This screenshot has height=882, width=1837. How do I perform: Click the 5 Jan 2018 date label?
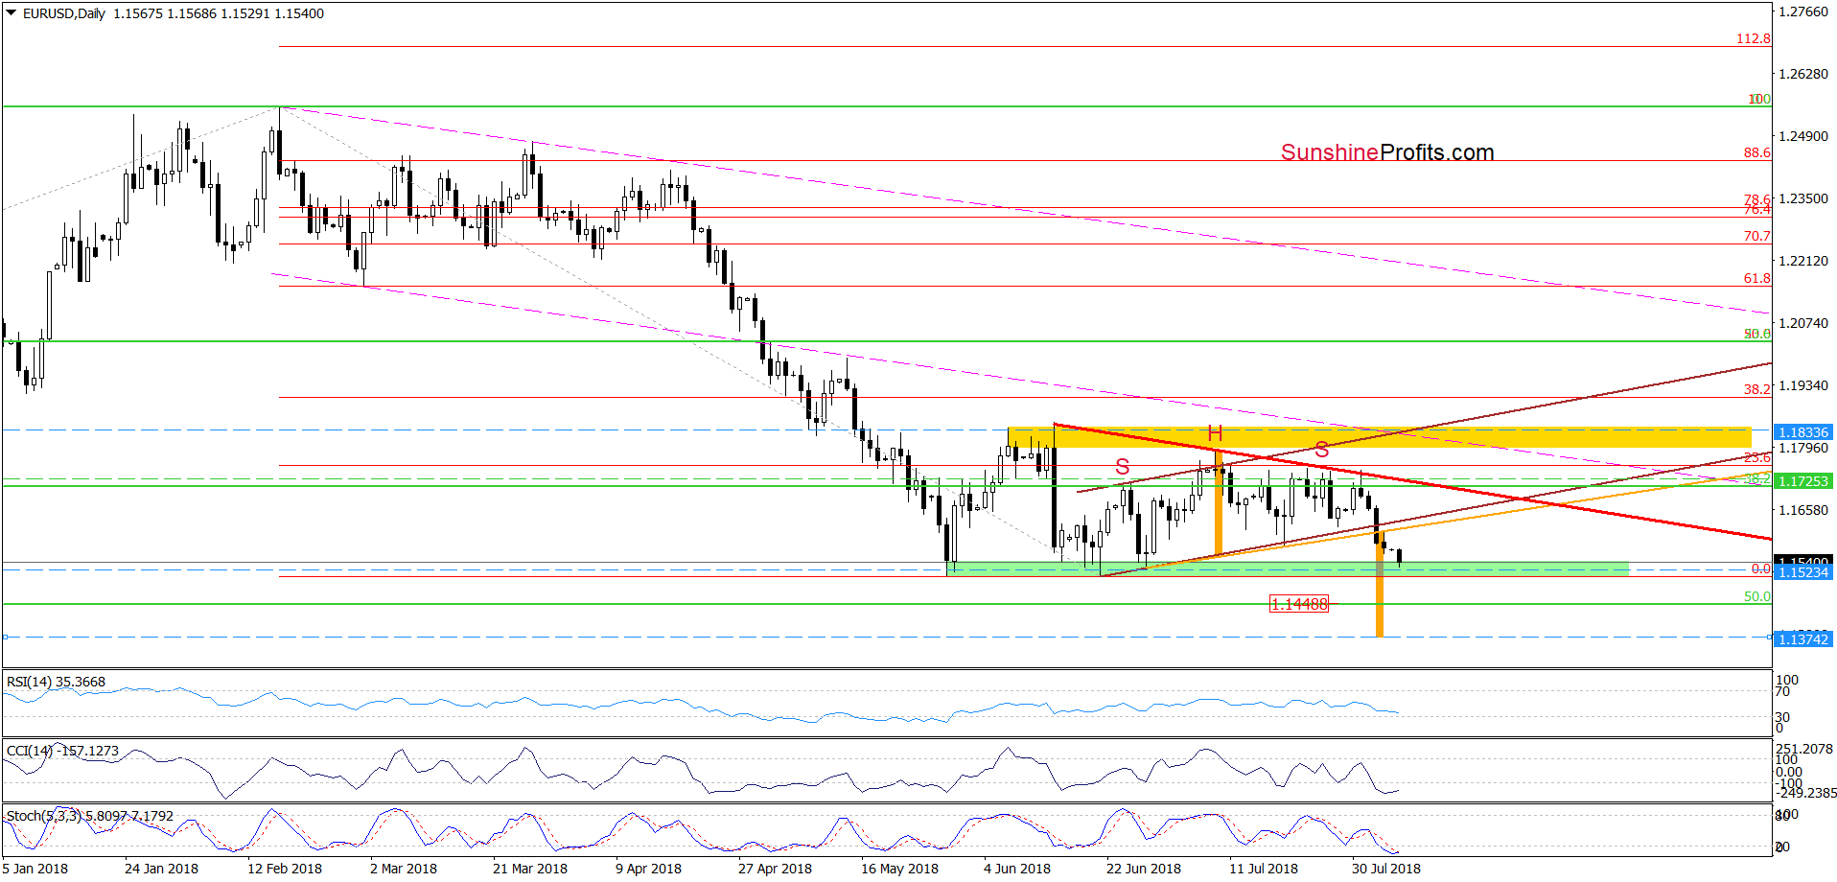coord(35,869)
